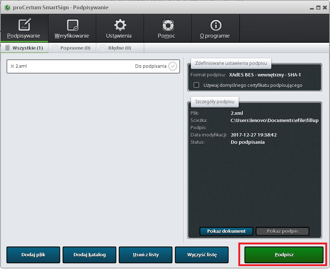Click the Usuń z listy button
The image size is (330, 269).
point(146,255)
